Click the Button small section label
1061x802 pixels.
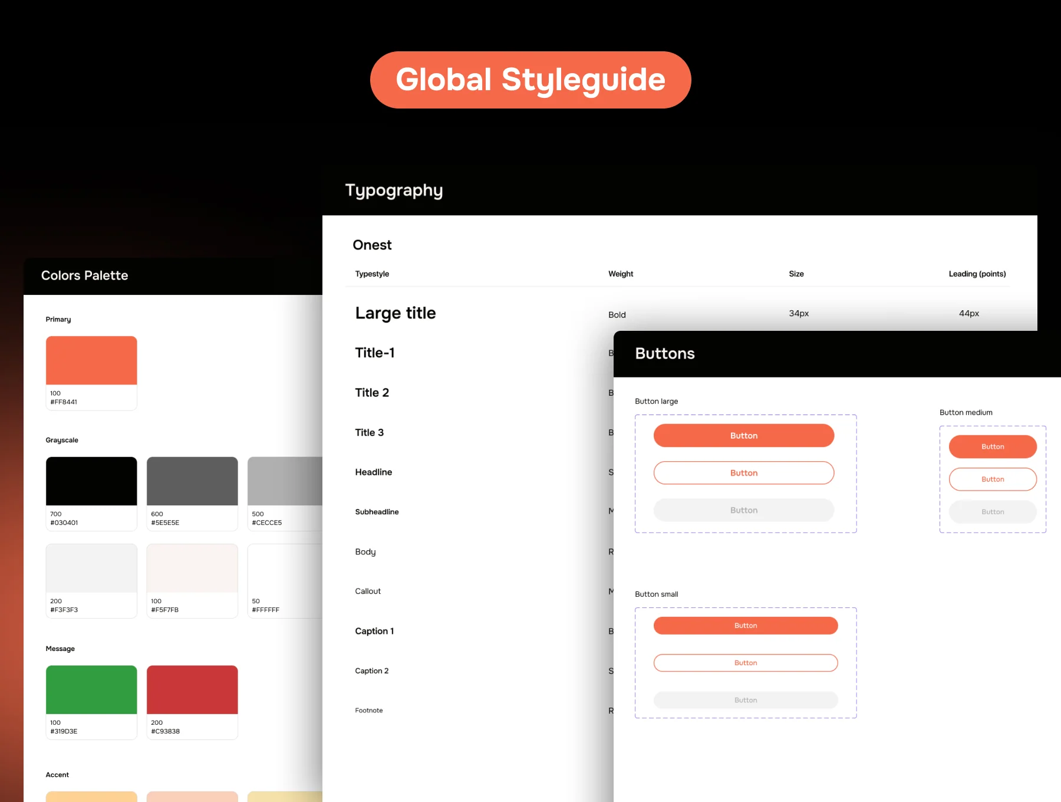tap(656, 594)
